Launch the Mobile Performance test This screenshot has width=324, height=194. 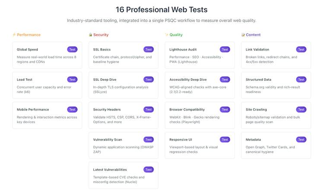click(x=72, y=109)
